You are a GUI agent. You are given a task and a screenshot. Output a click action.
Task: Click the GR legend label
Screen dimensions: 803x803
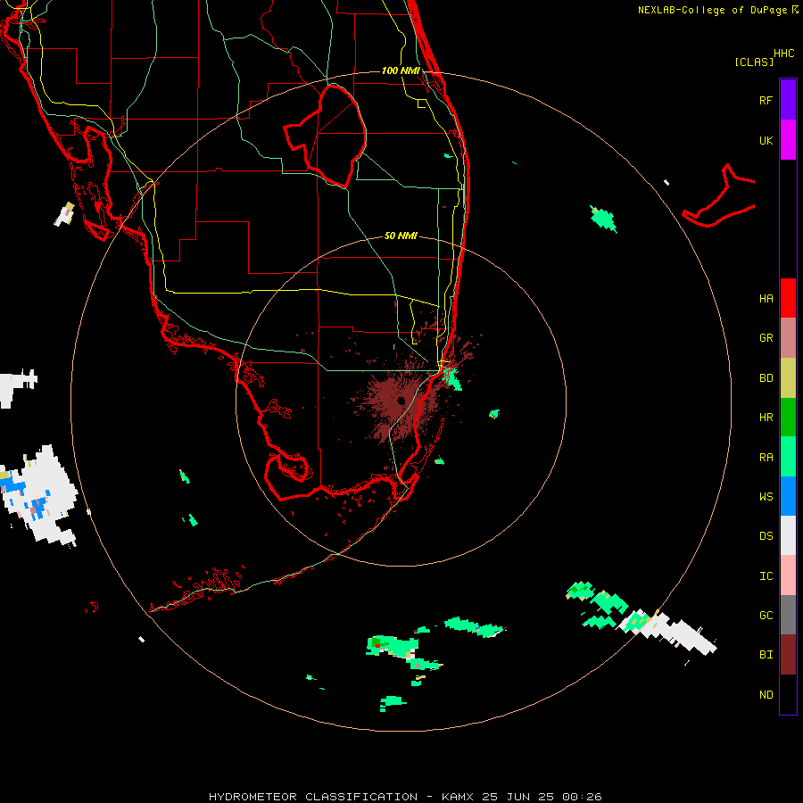point(766,338)
